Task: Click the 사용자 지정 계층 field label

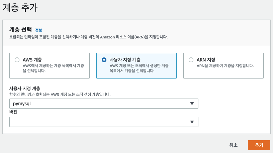Action: tap(25, 88)
